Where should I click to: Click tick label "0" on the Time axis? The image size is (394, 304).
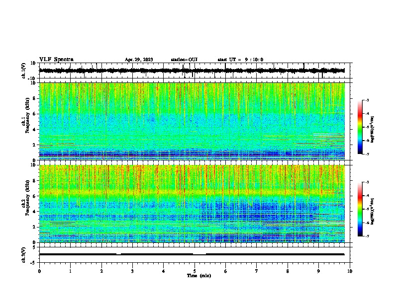click(x=39, y=271)
